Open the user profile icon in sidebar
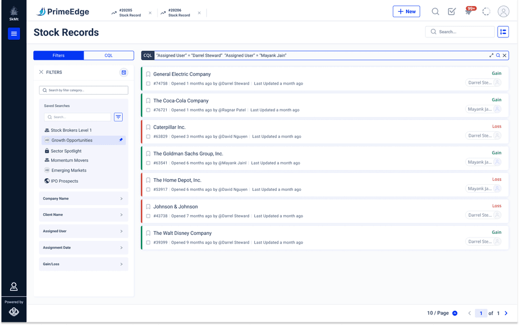The image size is (519, 325). tap(14, 287)
